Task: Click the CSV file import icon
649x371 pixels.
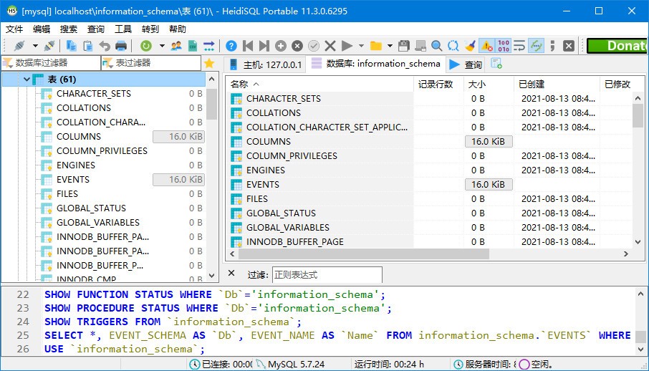Action: point(193,46)
